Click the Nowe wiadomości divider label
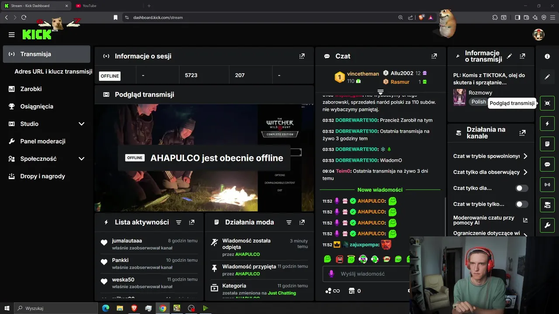The image size is (559, 314). (380, 190)
